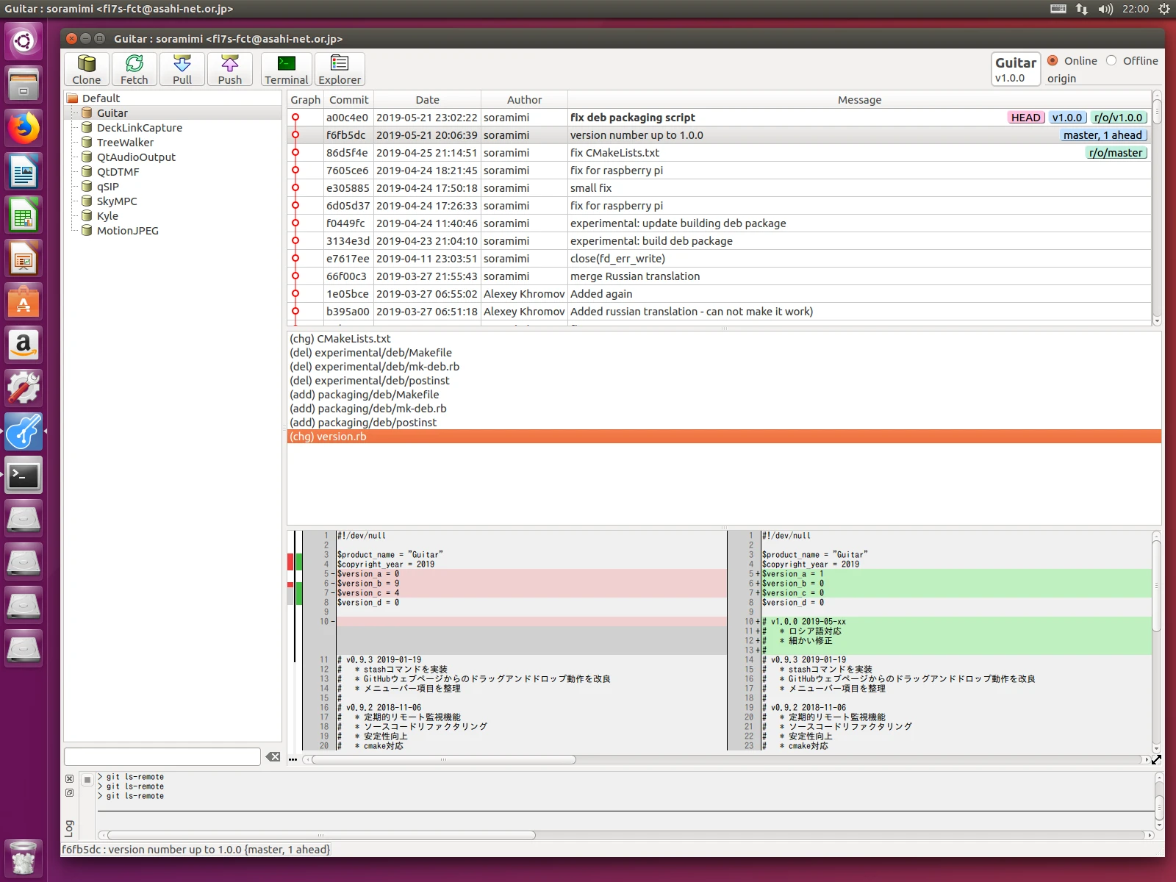Open Firefox from the Ubuntu dock

[24, 129]
